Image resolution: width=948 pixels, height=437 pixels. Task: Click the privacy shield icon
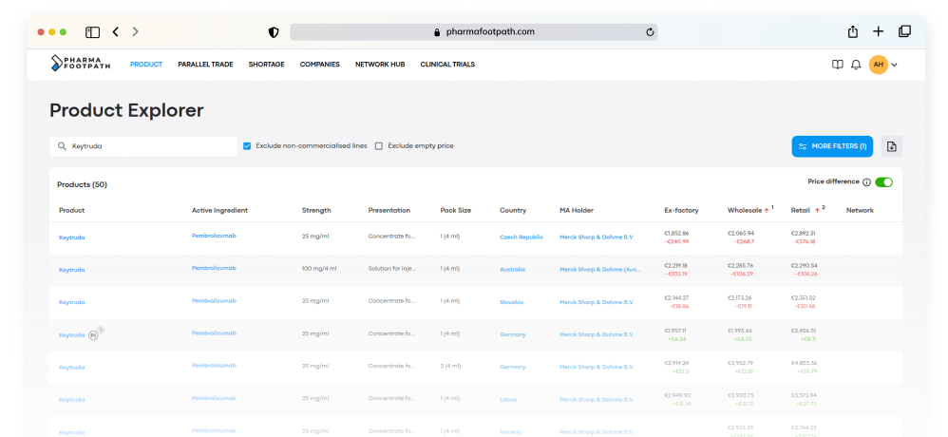click(274, 32)
